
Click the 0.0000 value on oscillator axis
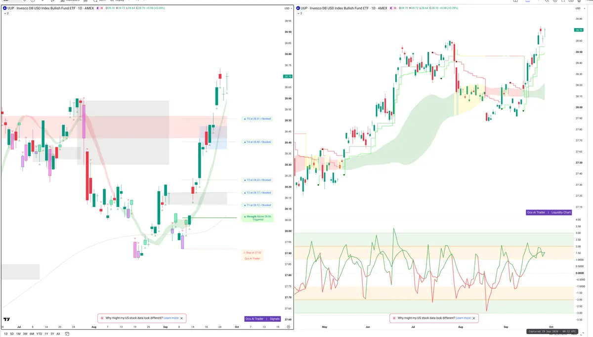(579, 273)
